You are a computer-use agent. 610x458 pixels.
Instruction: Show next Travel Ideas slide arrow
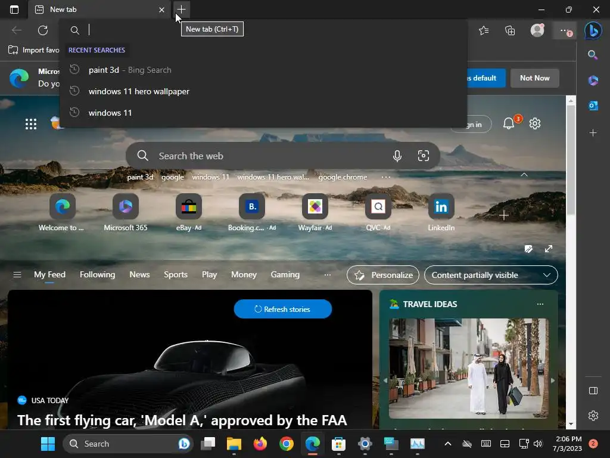pyautogui.click(x=553, y=380)
